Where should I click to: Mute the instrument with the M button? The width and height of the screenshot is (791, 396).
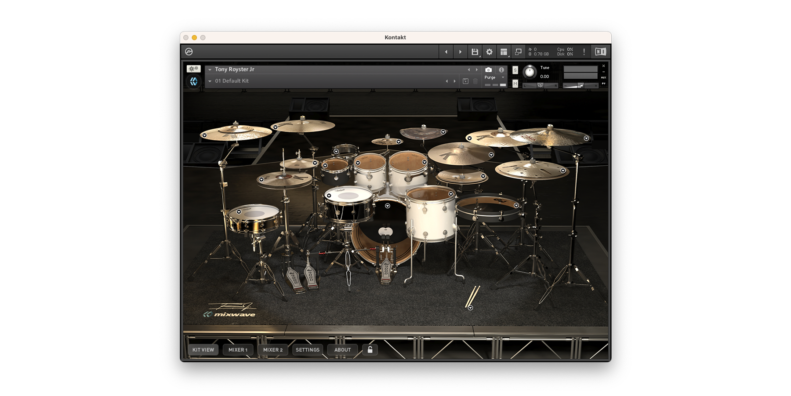pyautogui.click(x=515, y=84)
